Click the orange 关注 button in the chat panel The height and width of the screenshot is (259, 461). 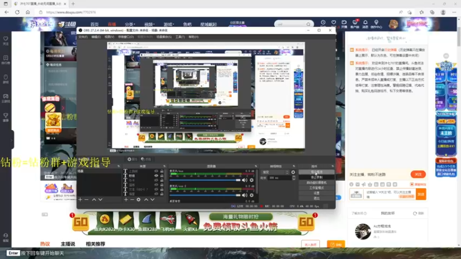click(418, 174)
